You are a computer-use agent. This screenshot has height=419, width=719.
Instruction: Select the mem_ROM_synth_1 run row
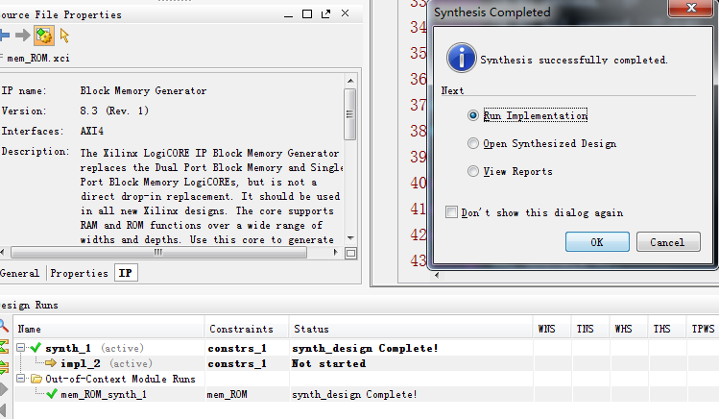(x=367, y=394)
